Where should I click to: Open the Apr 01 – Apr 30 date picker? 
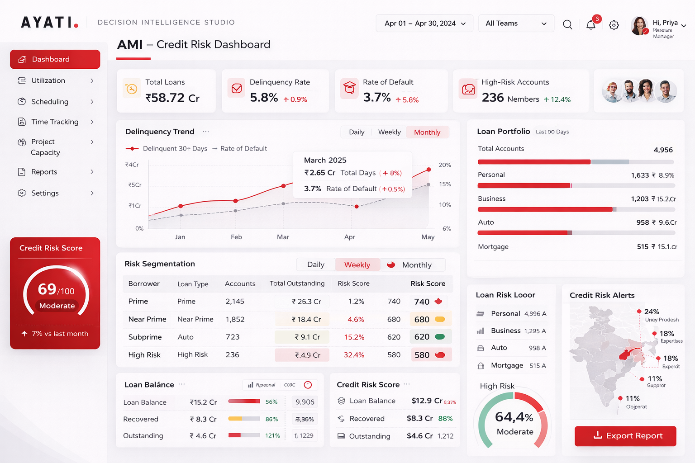(x=424, y=23)
